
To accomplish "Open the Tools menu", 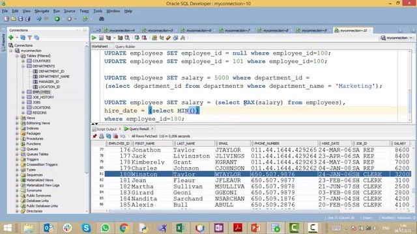I will (98, 11).
